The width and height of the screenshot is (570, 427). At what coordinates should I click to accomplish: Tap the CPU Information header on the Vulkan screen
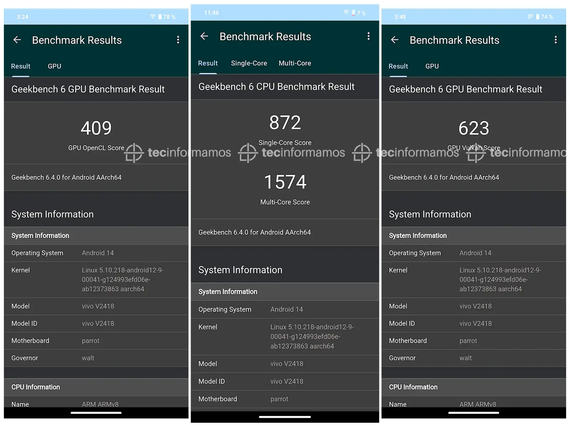474,387
